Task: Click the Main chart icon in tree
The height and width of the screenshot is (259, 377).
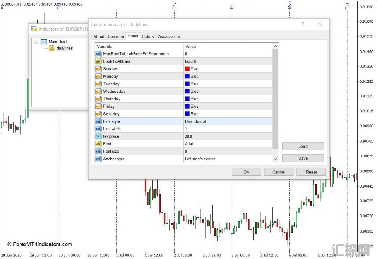Action: pyautogui.click(x=44, y=42)
